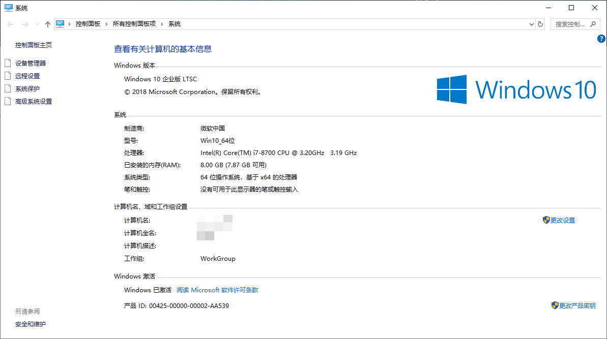The height and width of the screenshot is (339, 607).
Task: Click the system icon in title bar
Action: [x=9, y=8]
